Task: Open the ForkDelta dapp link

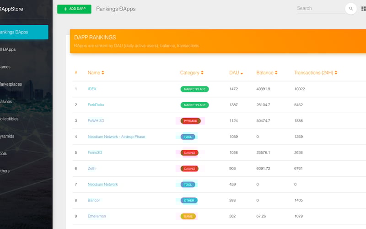Action: 96,105
